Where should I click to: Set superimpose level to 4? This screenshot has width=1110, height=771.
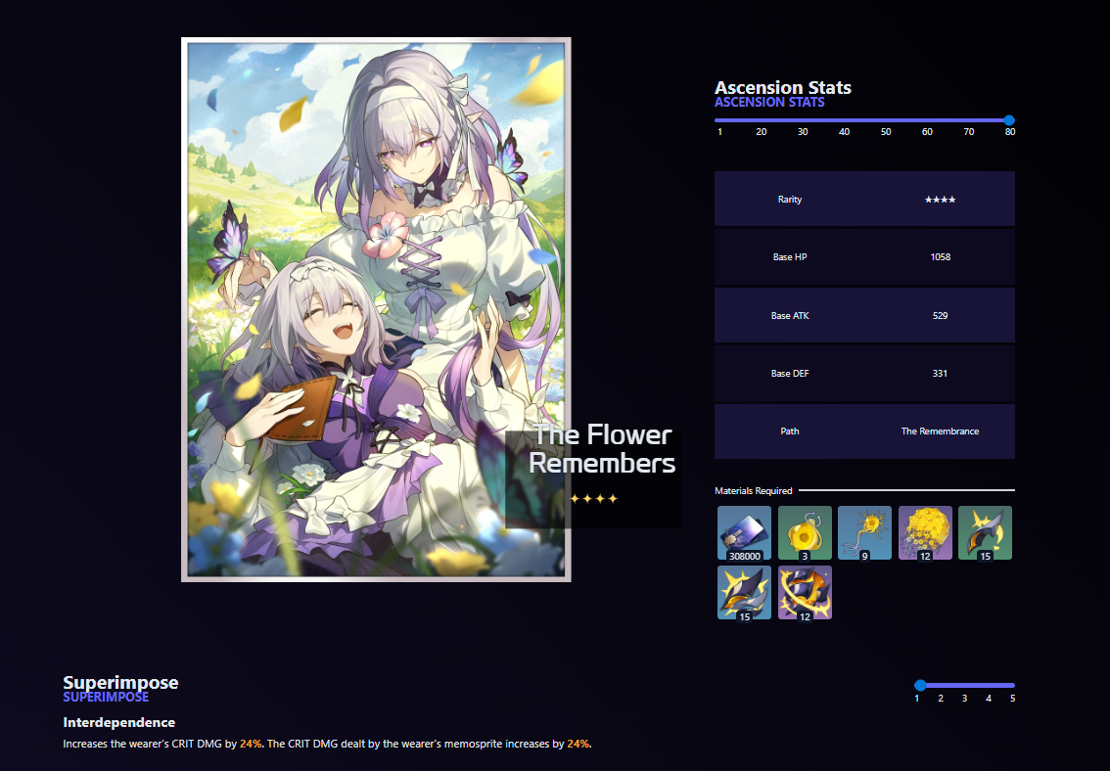click(x=989, y=699)
